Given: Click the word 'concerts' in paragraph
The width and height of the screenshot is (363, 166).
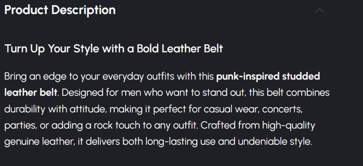Looking at the screenshot, I should click(x=282, y=109).
